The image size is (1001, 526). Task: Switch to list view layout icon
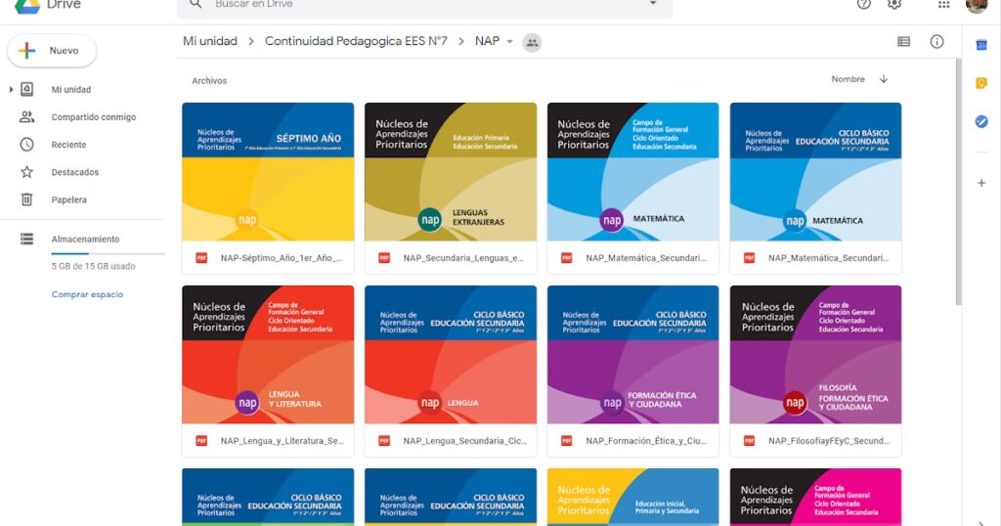[903, 42]
